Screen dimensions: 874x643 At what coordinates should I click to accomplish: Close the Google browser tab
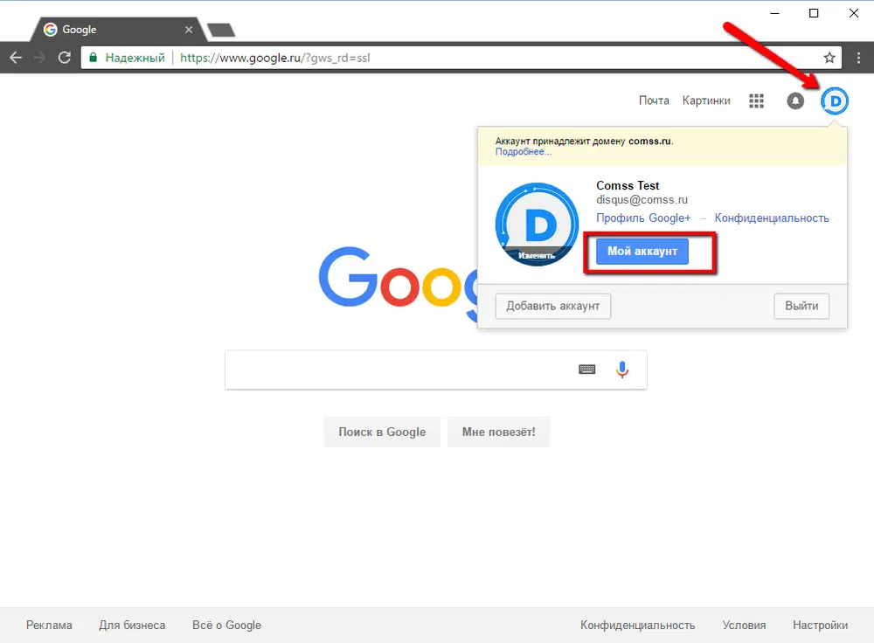coord(189,30)
